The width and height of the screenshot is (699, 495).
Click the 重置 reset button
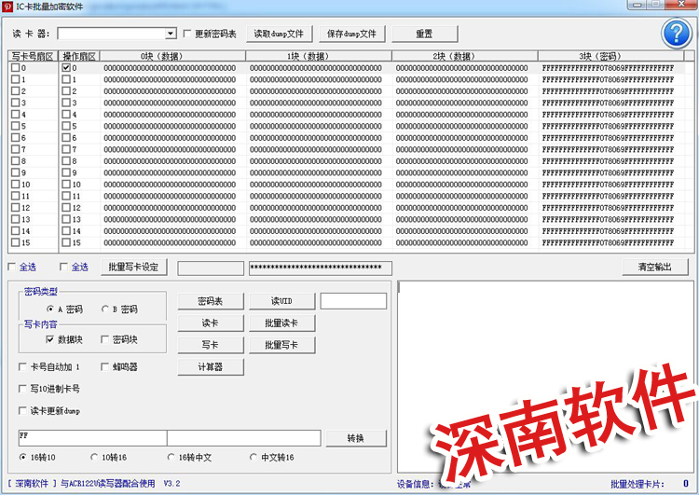[x=424, y=34]
